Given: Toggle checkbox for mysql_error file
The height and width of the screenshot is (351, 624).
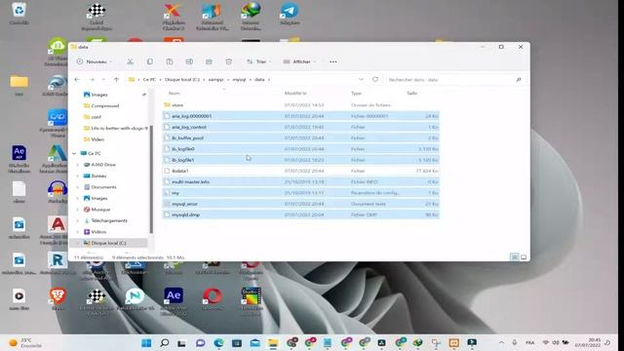Looking at the screenshot, I should (x=167, y=204).
